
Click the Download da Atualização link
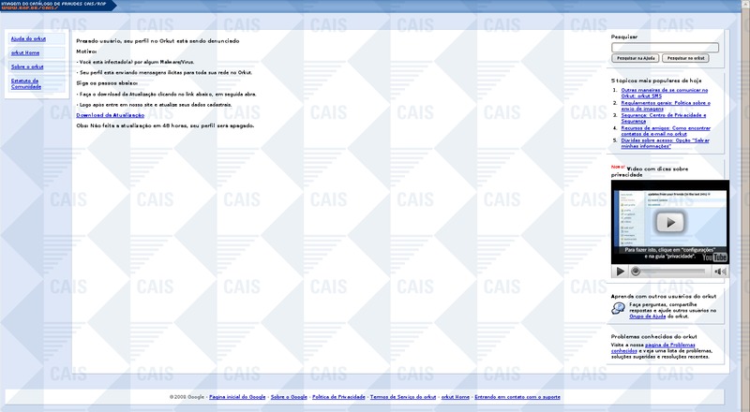click(110, 115)
